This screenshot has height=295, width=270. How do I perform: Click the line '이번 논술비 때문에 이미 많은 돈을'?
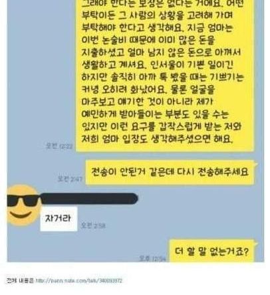tap(148, 40)
